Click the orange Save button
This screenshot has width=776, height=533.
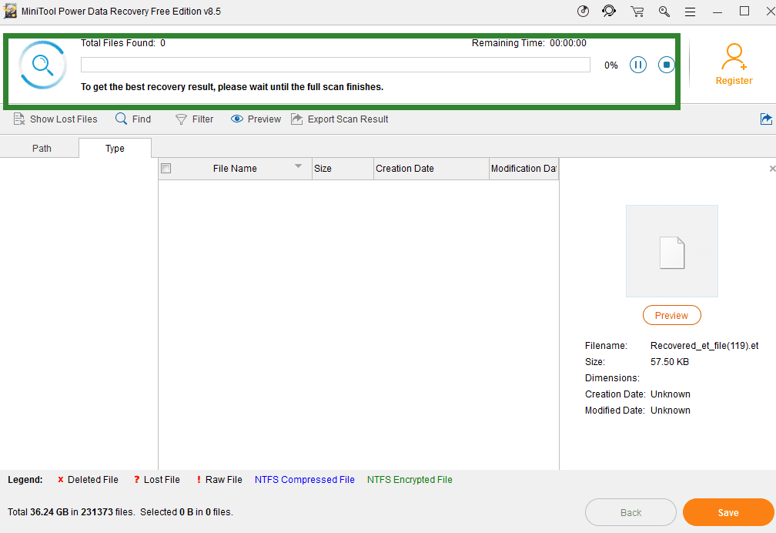[728, 512]
